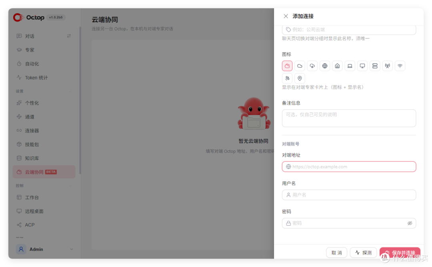Viewport: 432px width, 267px height.
Task: Pick the home icon option
Action: pyautogui.click(x=337, y=66)
